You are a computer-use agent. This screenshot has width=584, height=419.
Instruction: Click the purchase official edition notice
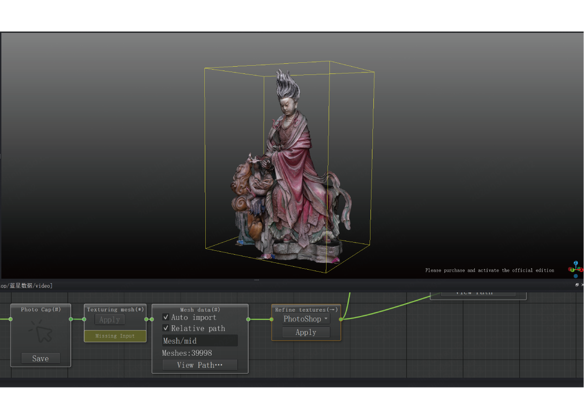489,270
